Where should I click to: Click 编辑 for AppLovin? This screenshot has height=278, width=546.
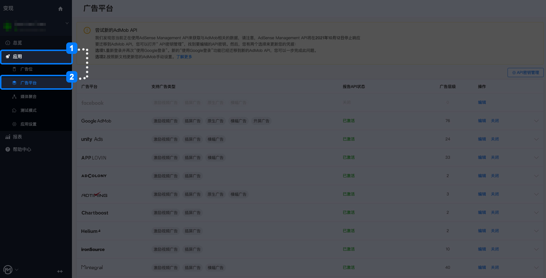click(x=482, y=157)
